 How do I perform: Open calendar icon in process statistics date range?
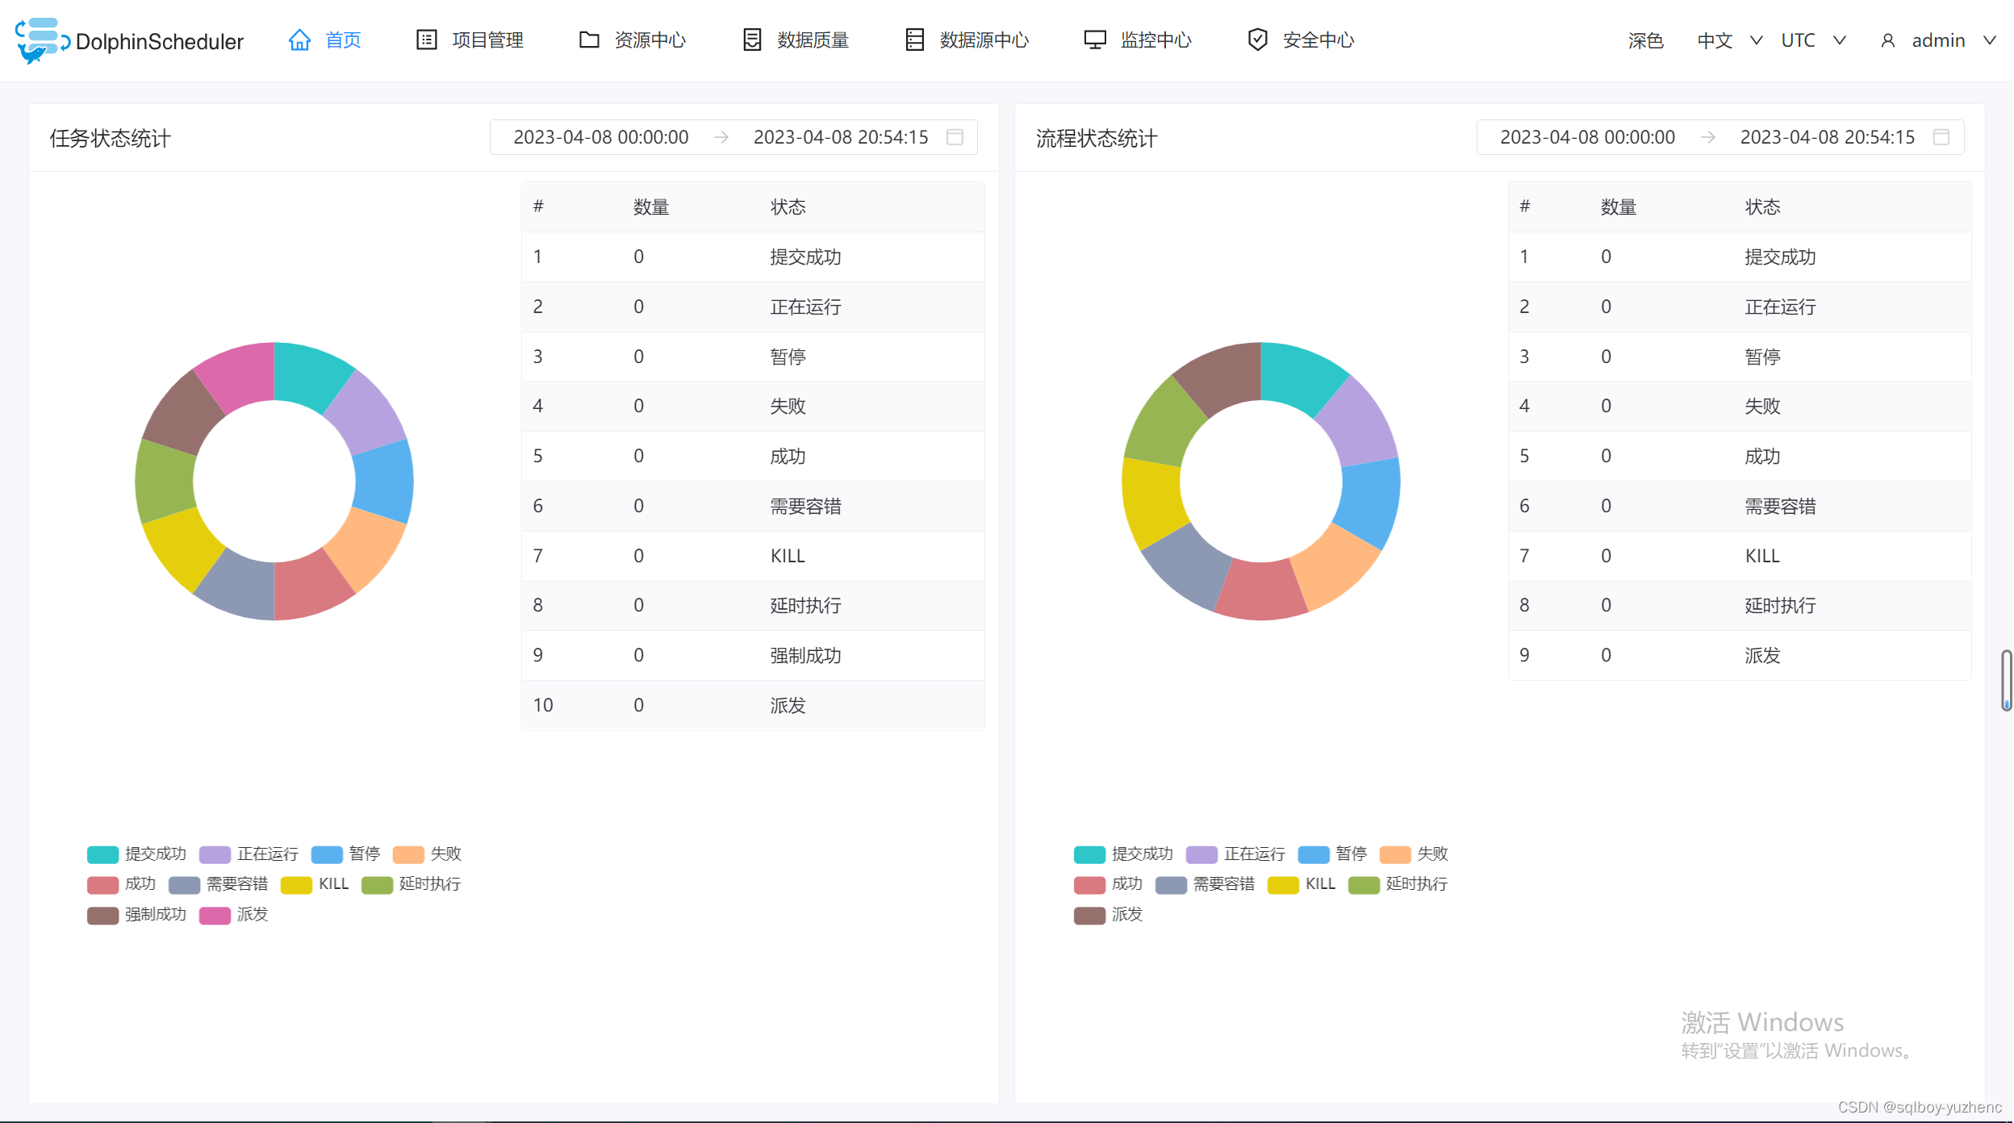1941,137
